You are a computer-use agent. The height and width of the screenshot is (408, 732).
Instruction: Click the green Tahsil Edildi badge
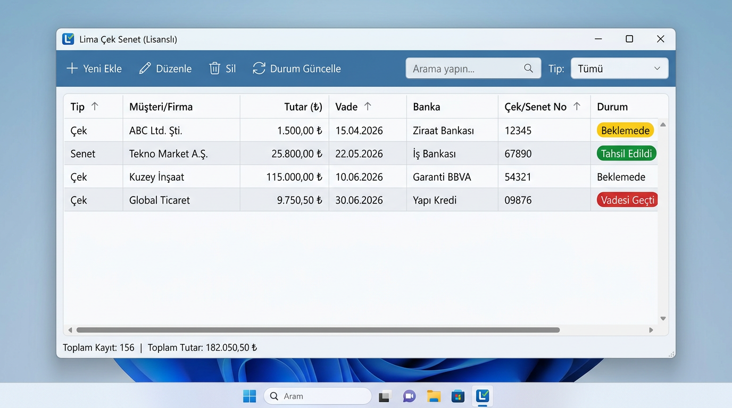coord(627,154)
